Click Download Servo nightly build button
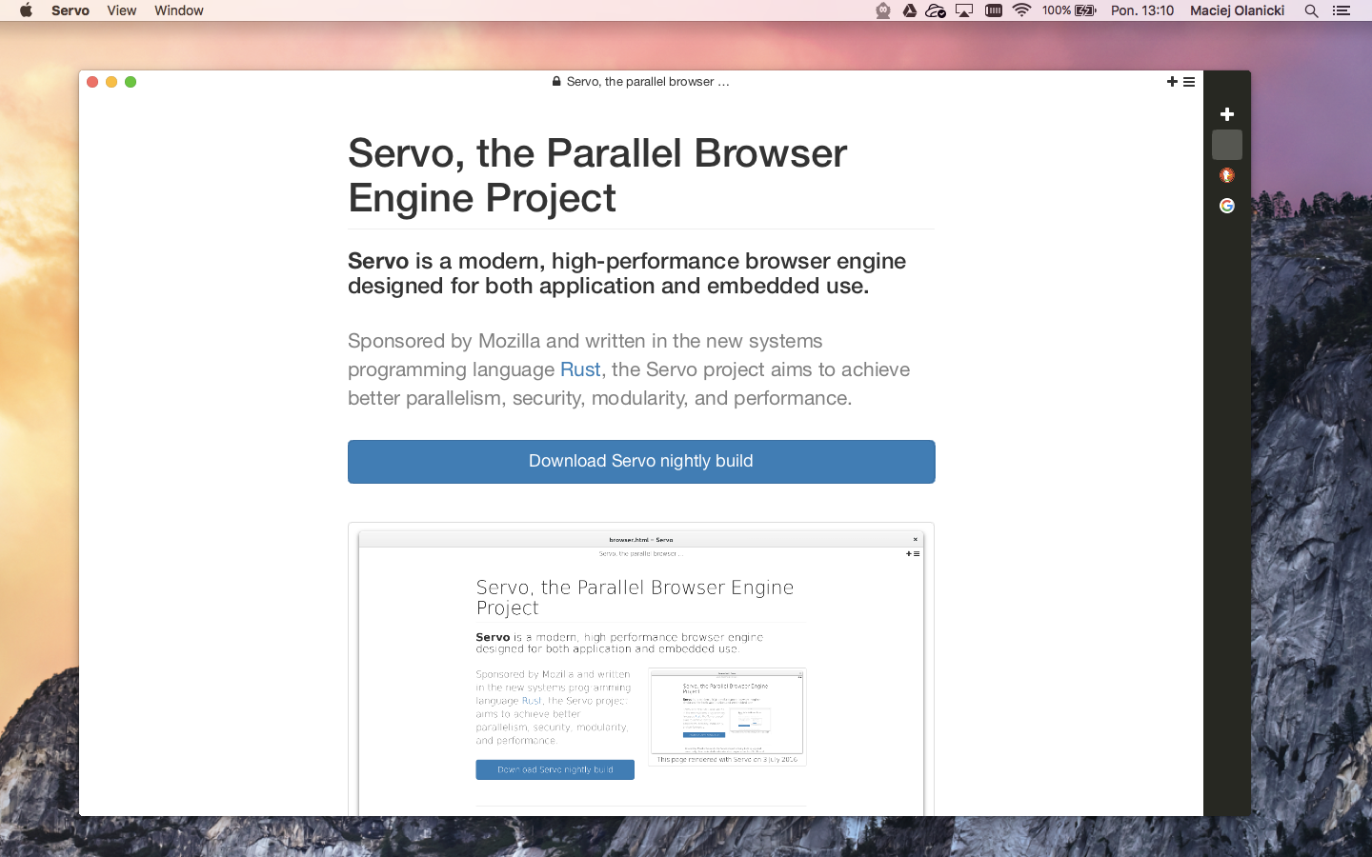The image size is (1372, 857). point(641,462)
